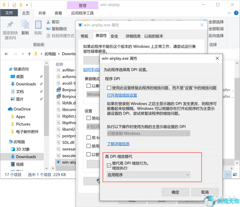Click the Pin to Quick access icon
This screenshot has height=207, width=240.
pyautogui.click(x=10, y=24)
